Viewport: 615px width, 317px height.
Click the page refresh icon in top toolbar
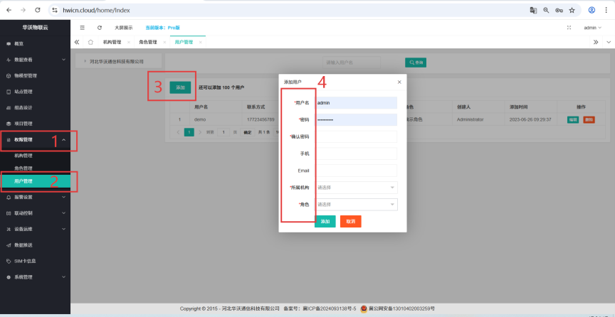tap(100, 28)
